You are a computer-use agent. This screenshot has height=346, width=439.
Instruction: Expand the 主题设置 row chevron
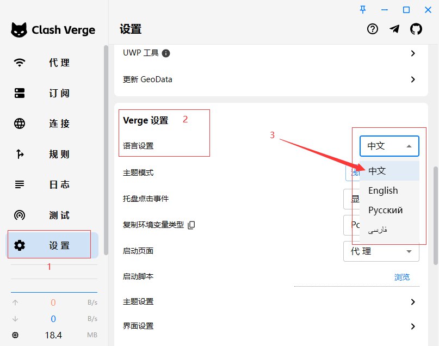coord(413,302)
